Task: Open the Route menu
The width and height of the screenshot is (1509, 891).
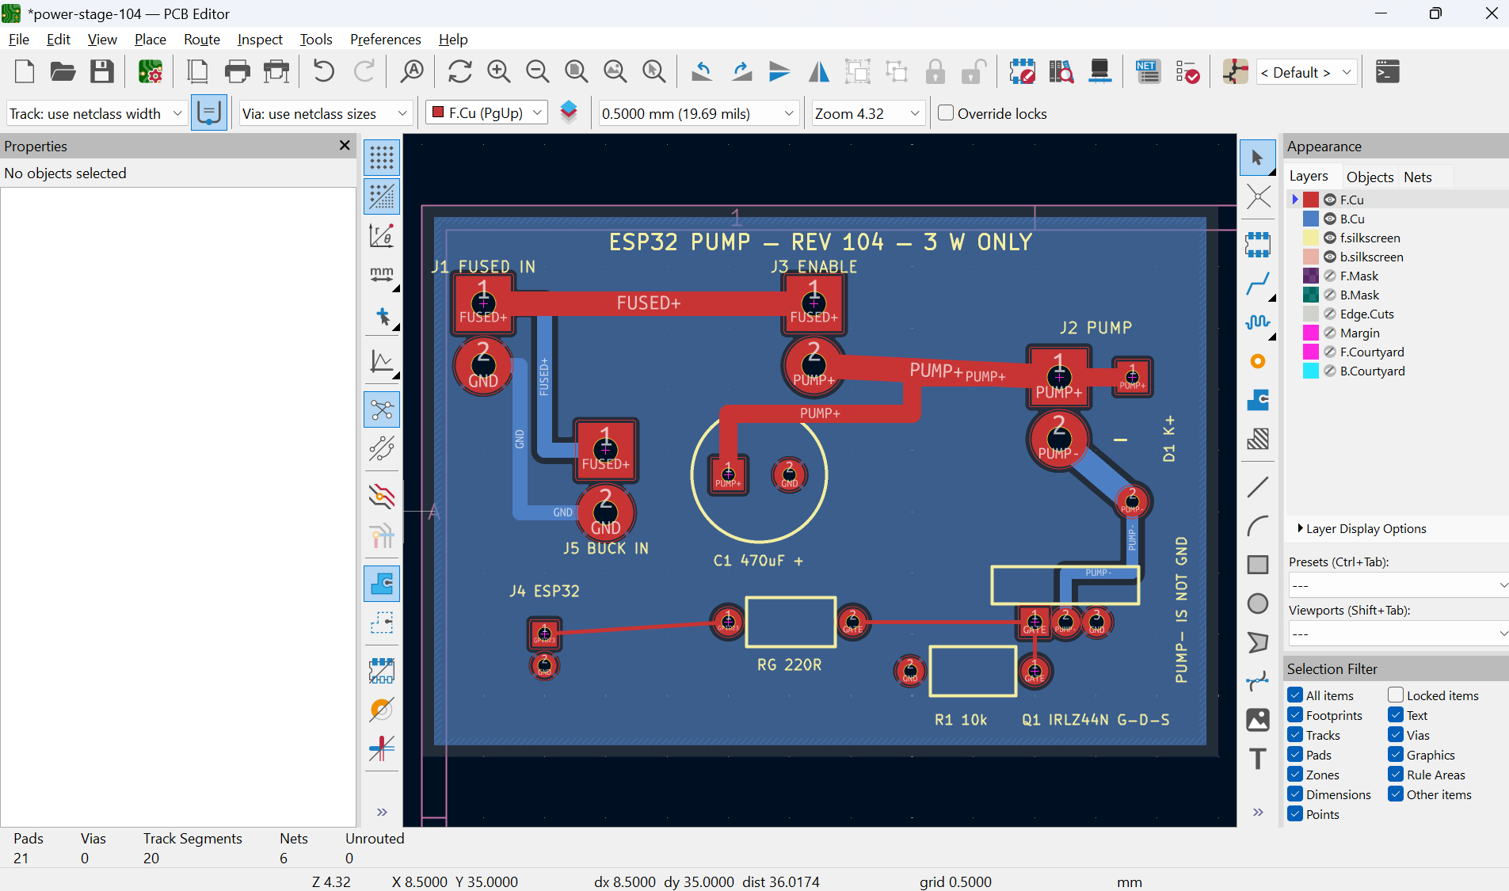Action: tap(201, 39)
